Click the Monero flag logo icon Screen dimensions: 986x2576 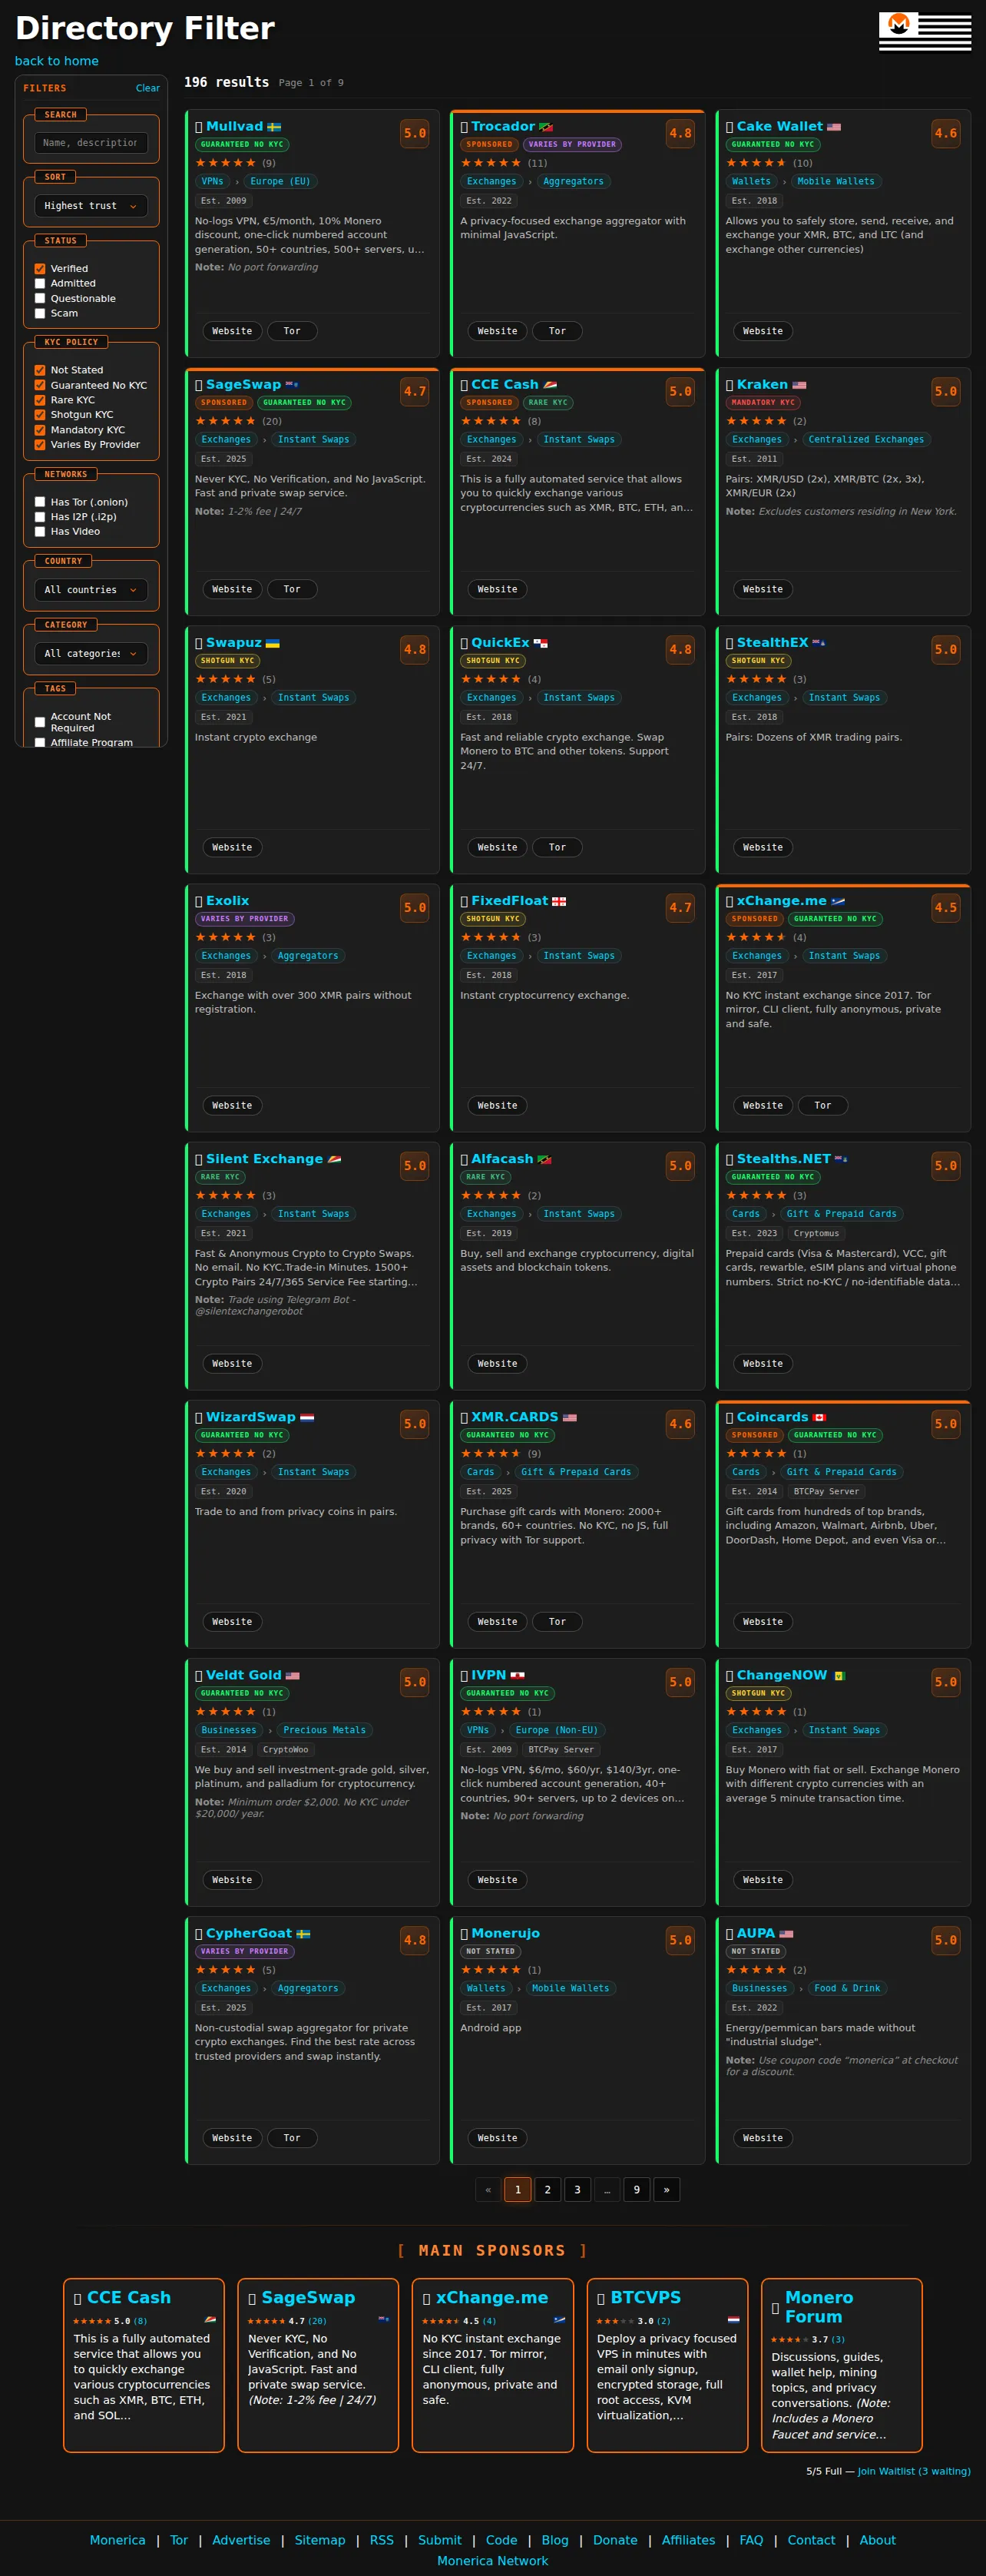click(924, 31)
